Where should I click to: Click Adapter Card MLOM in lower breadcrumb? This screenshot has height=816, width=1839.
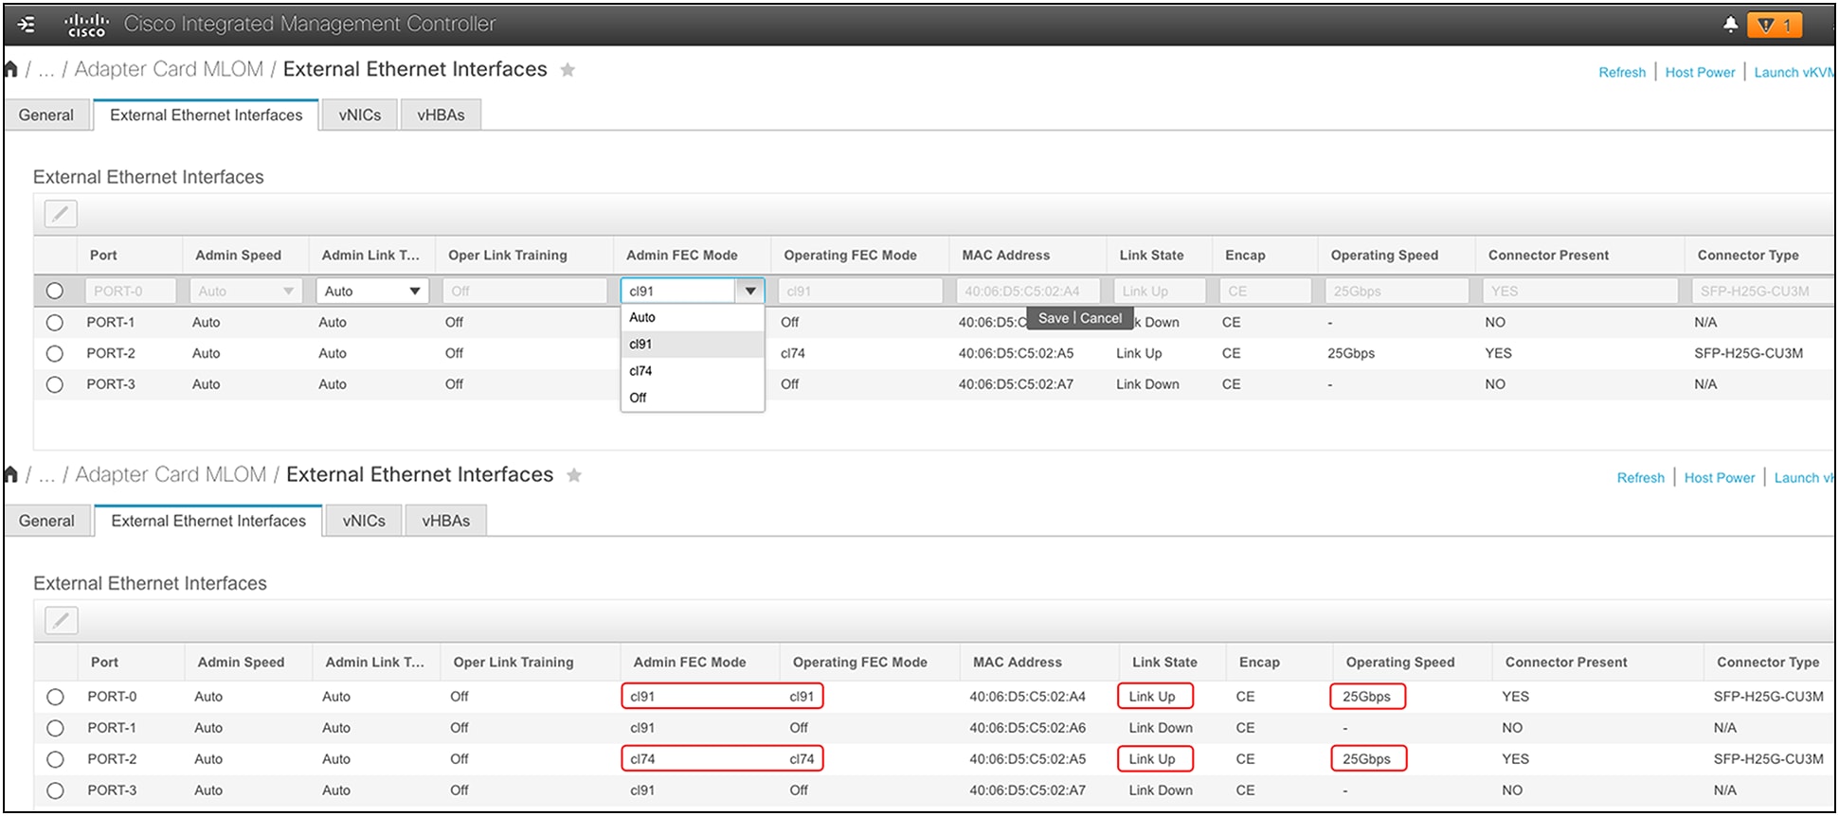[171, 474]
